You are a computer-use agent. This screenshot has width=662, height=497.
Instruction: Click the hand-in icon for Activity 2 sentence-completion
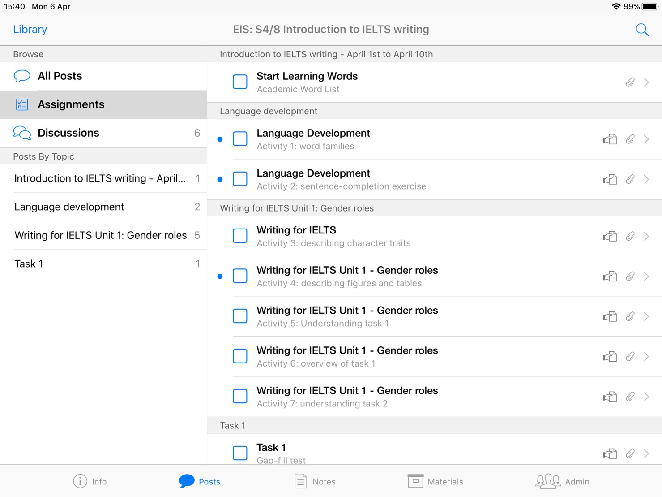coord(610,179)
